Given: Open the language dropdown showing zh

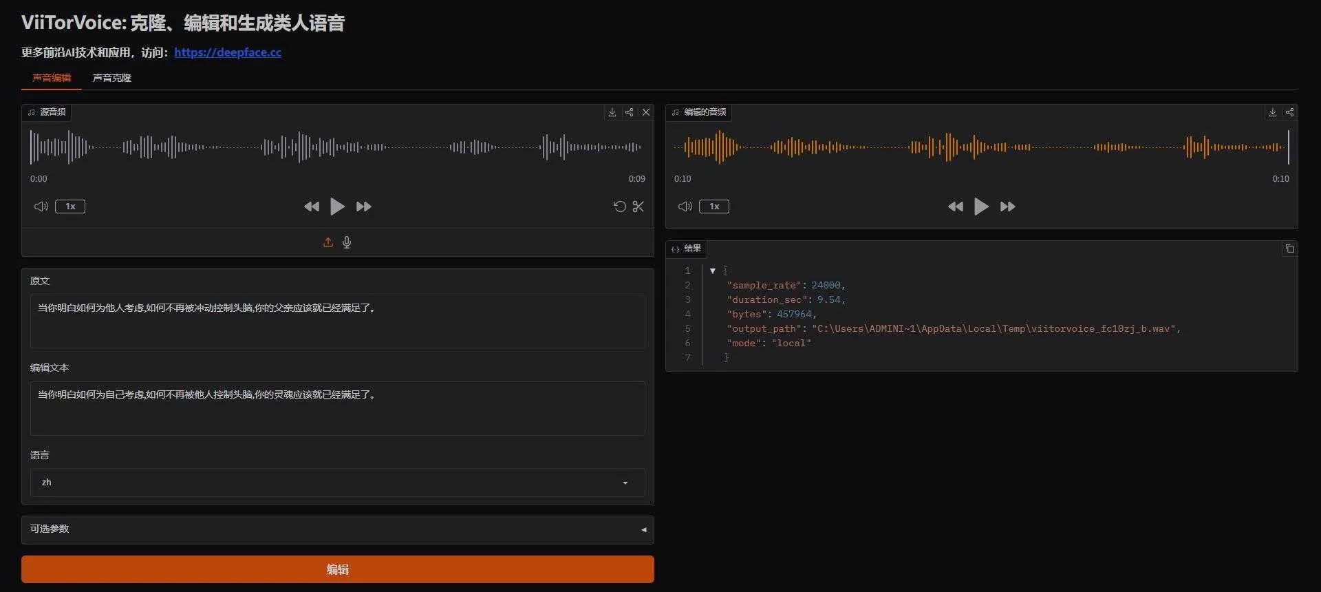Looking at the screenshot, I should tap(337, 483).
